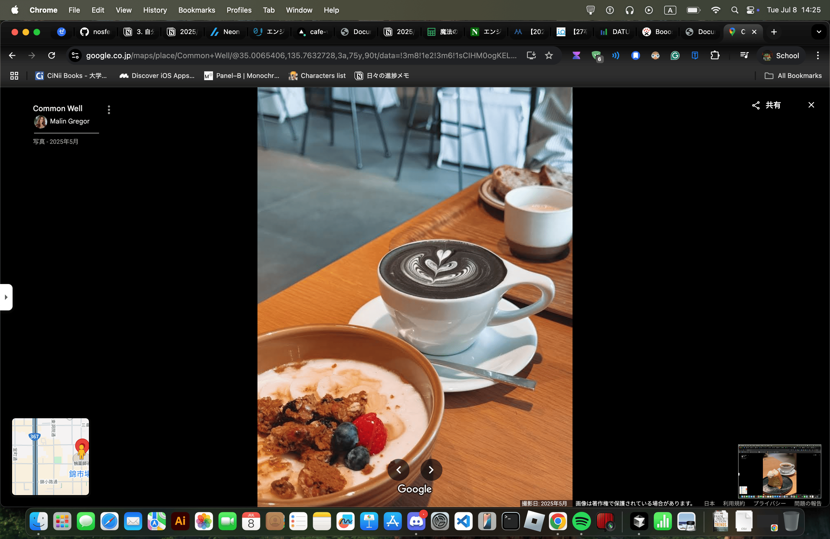
Task: Click the previous photo arrow button
Action: point(399,470)
